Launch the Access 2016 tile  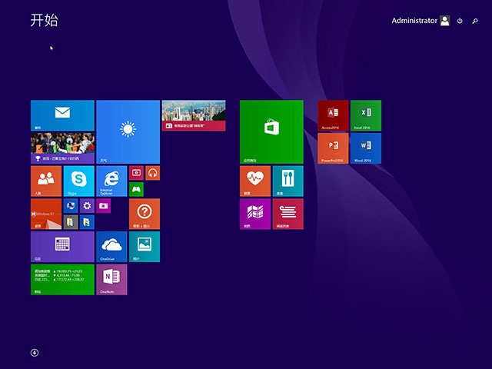(x=333, y=115)
